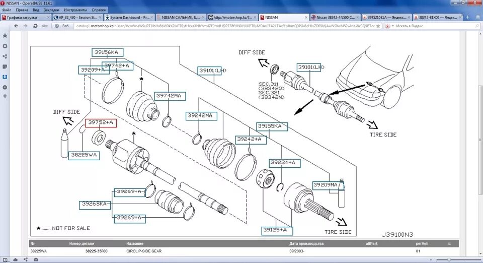Switch to http://motorshop.kz tab
Screen dimensions: 483x263
coord(232,18)
